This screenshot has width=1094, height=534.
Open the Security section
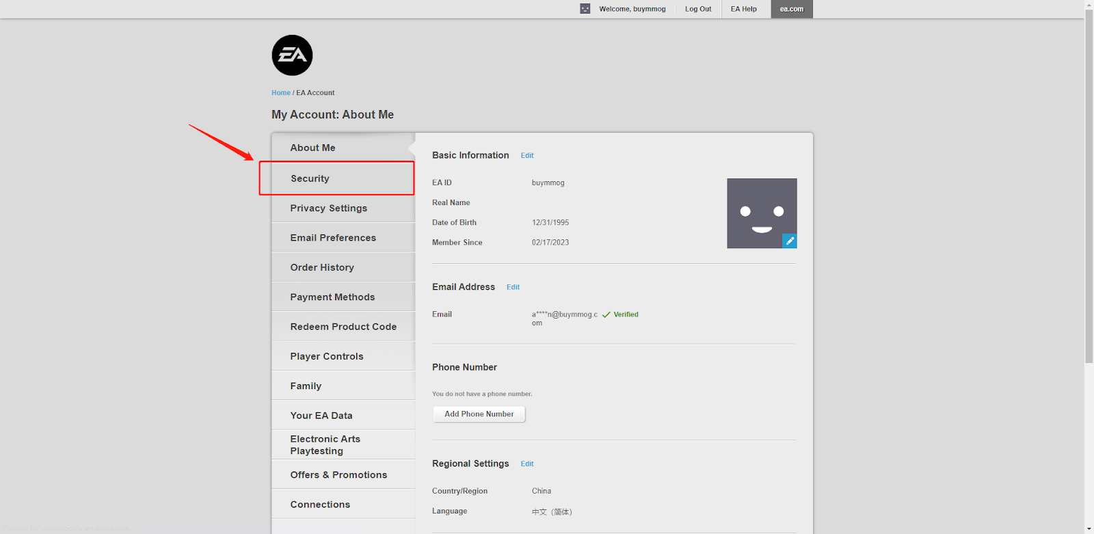tap(343, 178)
